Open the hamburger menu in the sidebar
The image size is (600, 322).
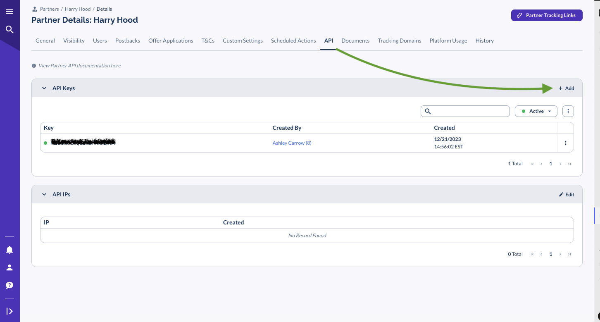(10, 12)
